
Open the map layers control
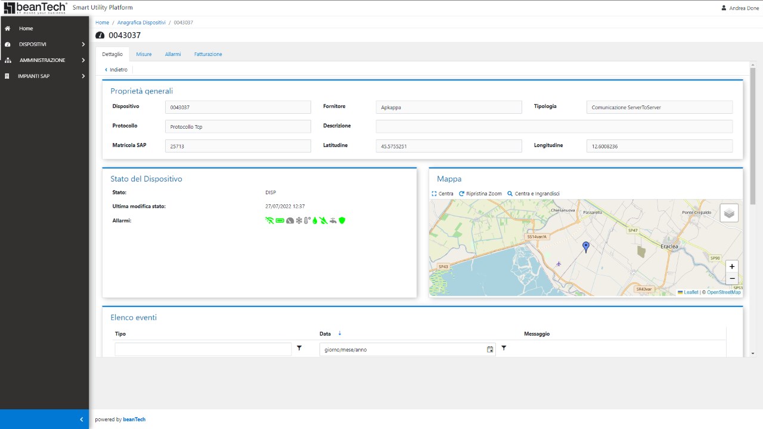coord(729,213)
